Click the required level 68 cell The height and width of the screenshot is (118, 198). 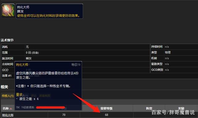106,115
